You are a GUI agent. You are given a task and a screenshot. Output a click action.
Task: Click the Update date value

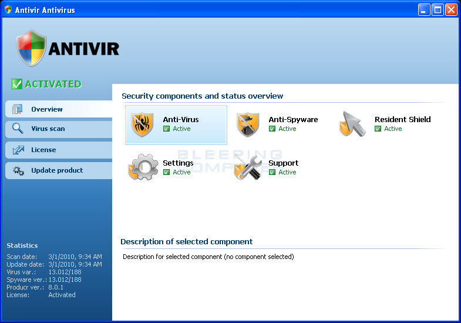tap(75, 264)
